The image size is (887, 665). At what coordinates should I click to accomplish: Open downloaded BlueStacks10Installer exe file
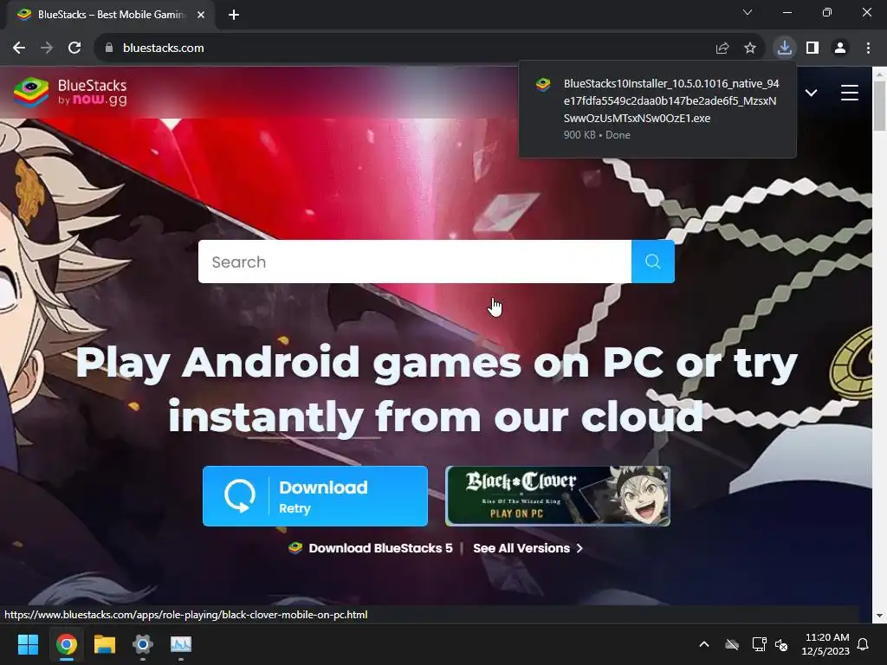coord(657,109)
